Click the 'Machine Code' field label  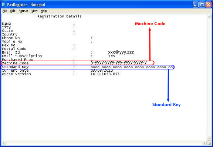coord(15,63)
